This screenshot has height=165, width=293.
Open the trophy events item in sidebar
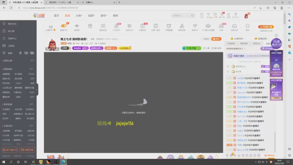(x=7, y=53)
